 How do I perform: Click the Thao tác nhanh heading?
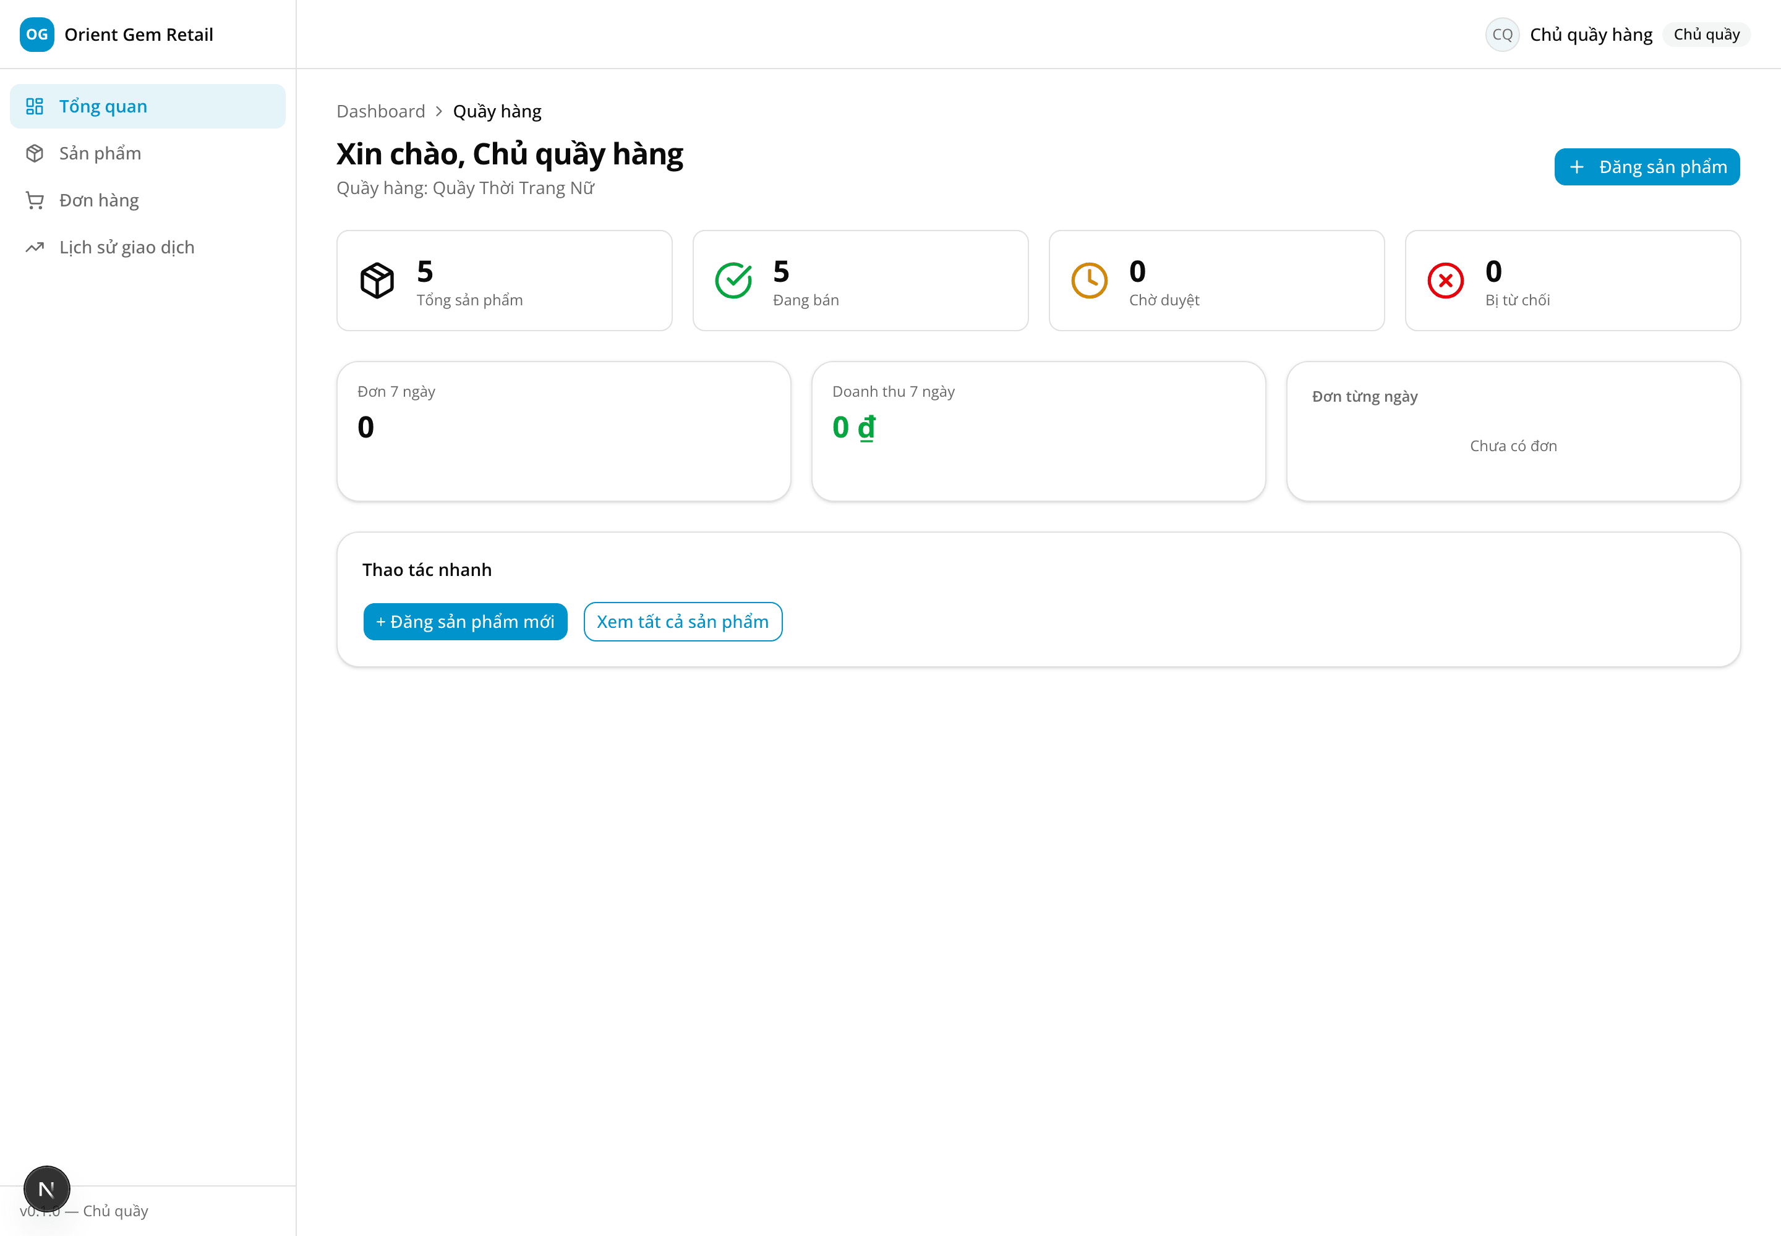(x=427, y=570)
